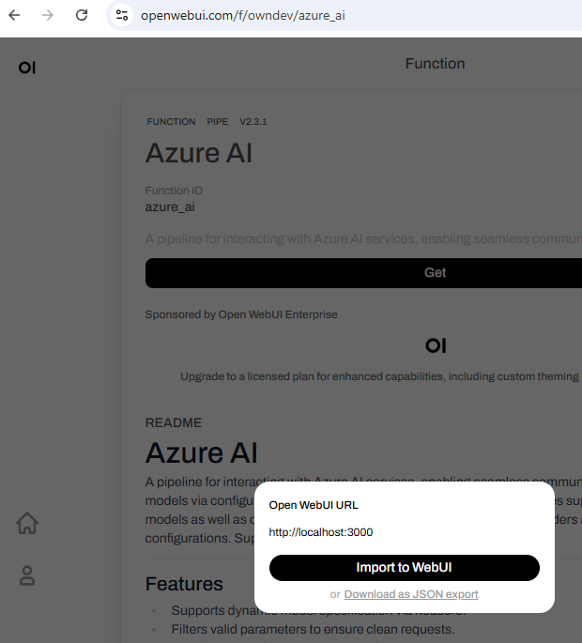Click the Open WebUI URL input field

coord(404,532)
